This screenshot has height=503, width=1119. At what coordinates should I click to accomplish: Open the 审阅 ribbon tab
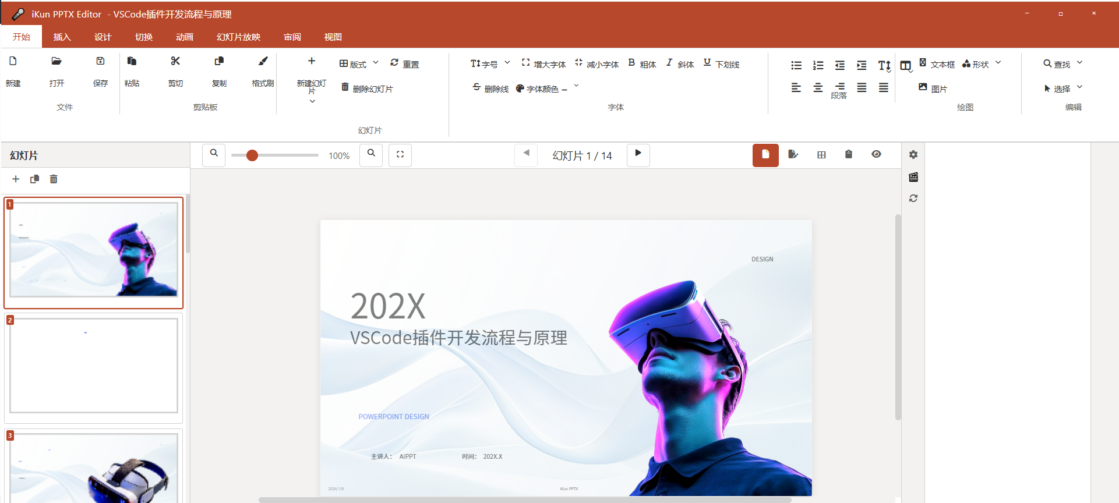(292, 37)
